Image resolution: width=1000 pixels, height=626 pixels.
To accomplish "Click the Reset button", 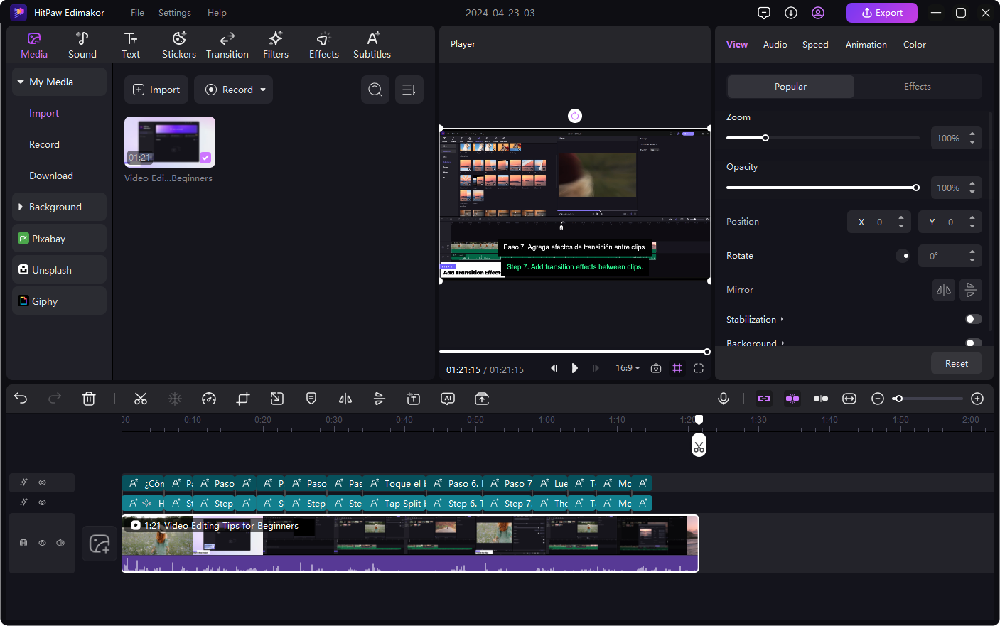I will click(956, 363).
